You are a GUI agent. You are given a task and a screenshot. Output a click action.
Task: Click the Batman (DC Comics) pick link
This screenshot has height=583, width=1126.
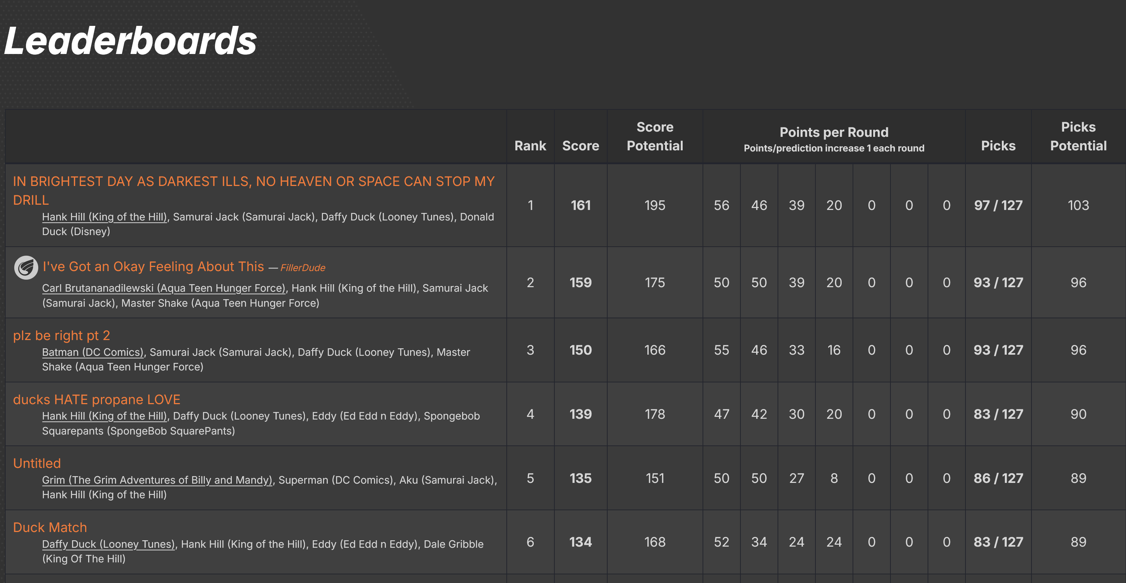tap(93, 352)
